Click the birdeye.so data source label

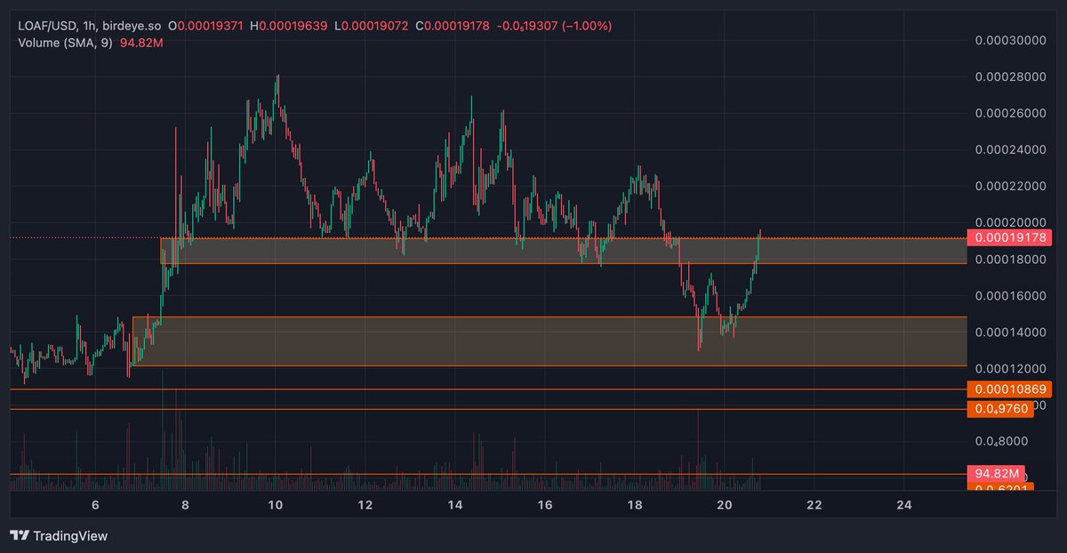(133, 26)
